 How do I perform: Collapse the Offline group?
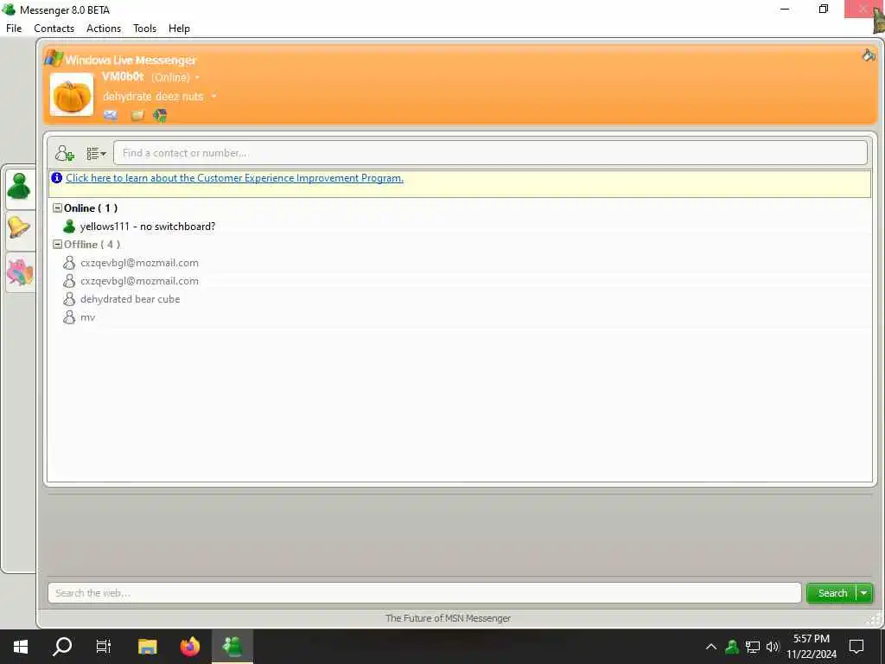coord(57,245)
